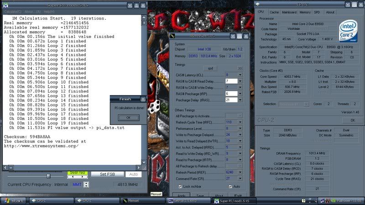Activate SetFSB 2.1.69.0 in the taskbar

[188, 200]
